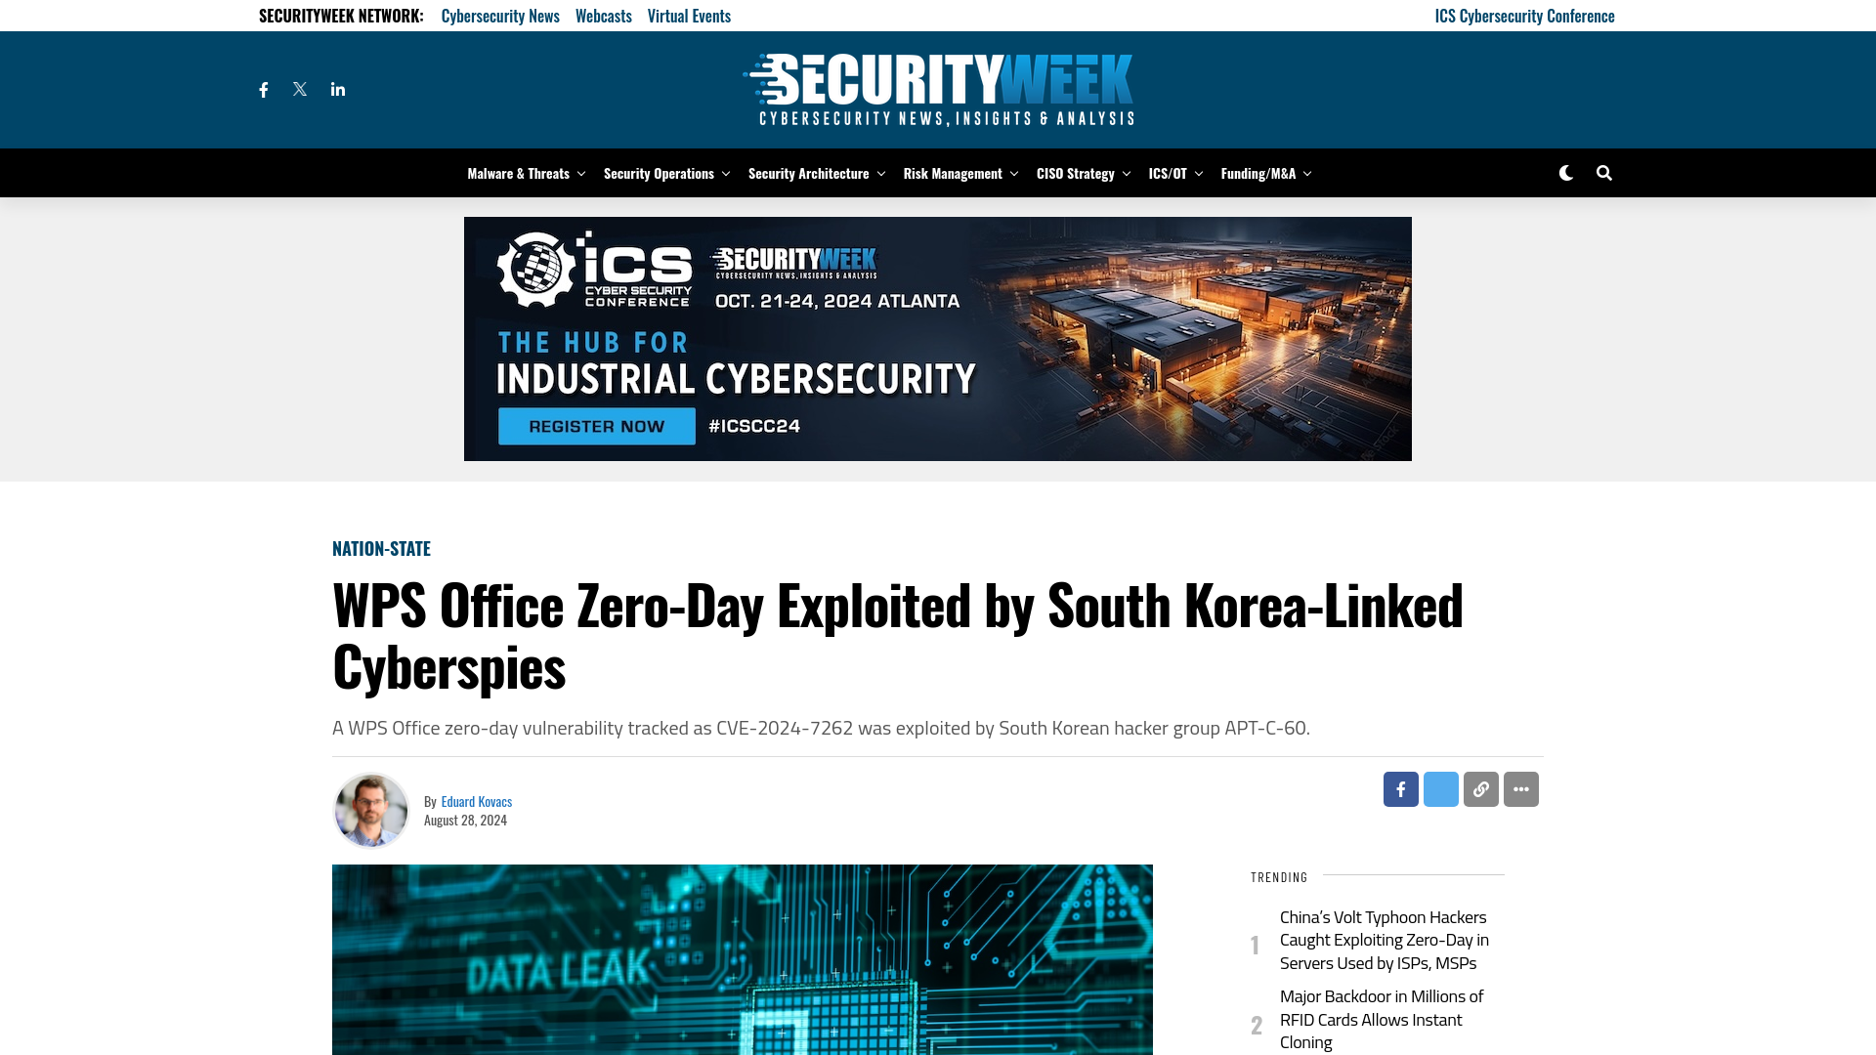Click the ICS Cybersecurity Conference link
Image resolution: width=1876 pixels, height=1055 pixels.
coord(1524,15)
